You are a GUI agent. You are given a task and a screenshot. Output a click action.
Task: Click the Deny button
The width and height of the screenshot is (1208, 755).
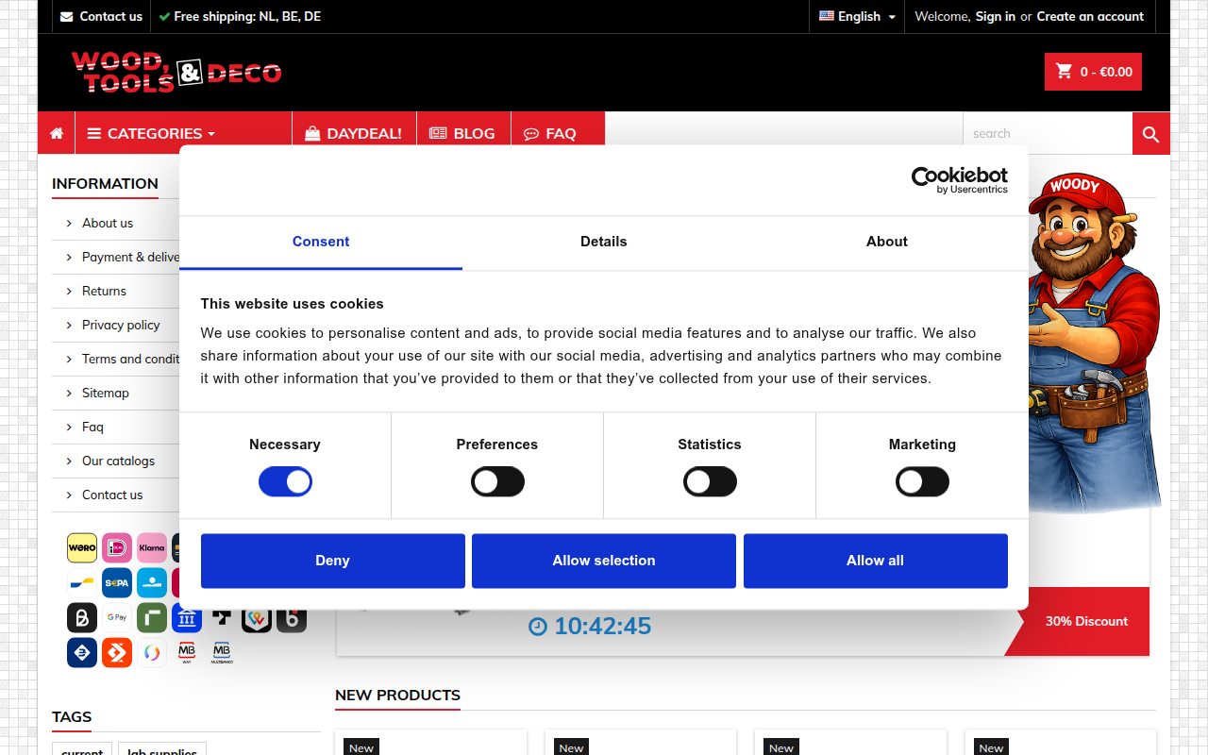click(x=333, y=561)
